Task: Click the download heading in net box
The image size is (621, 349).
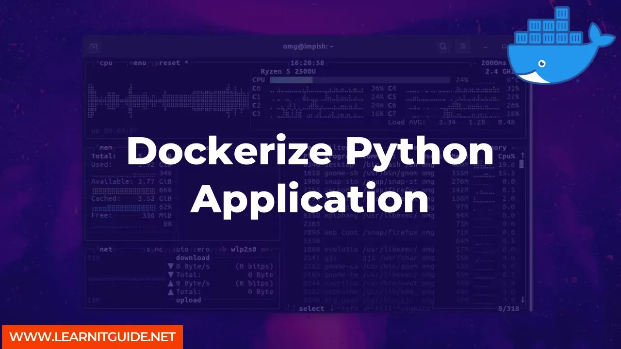Action: tap(193, 258)
